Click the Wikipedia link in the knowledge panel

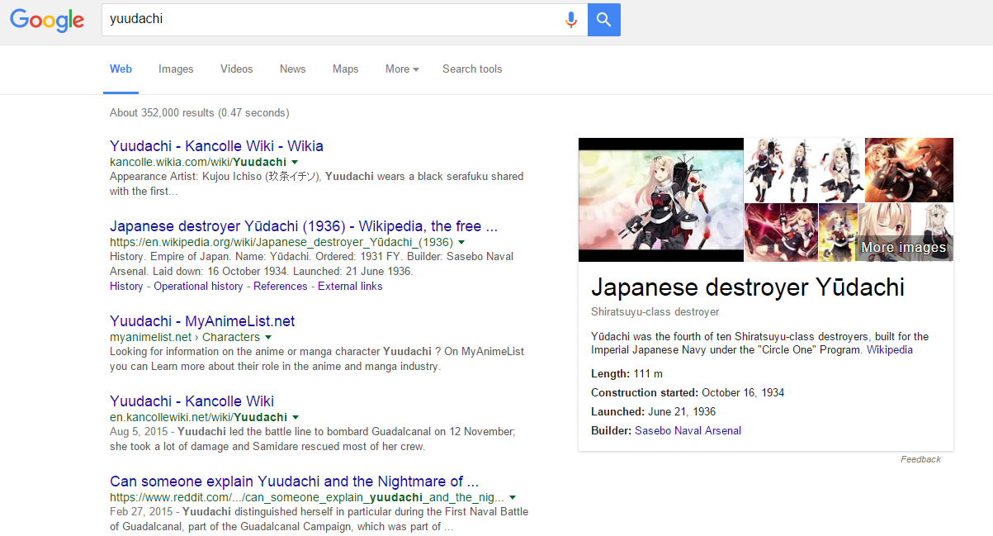click(x=889, y=349)
